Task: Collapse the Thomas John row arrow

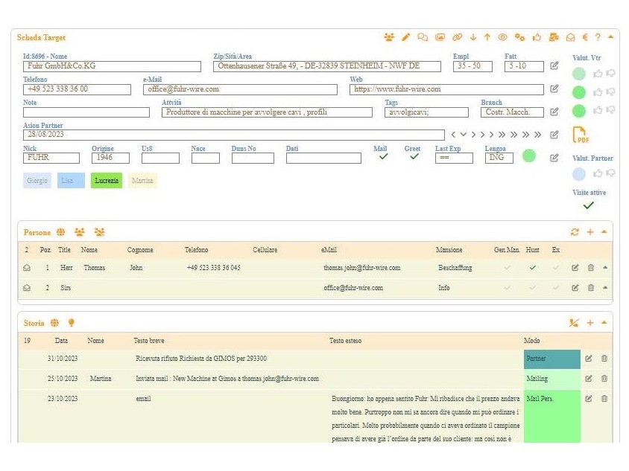Action: tap(605, 267)
